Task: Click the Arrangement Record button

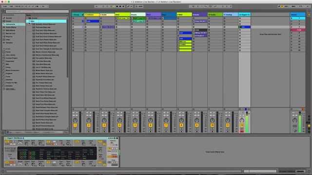Action: tap(120, 6)
